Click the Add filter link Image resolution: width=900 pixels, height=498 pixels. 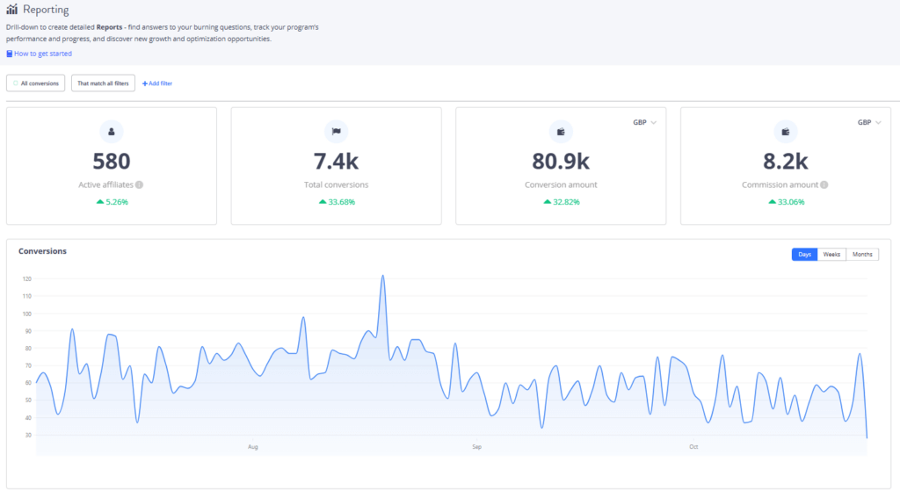157,83
